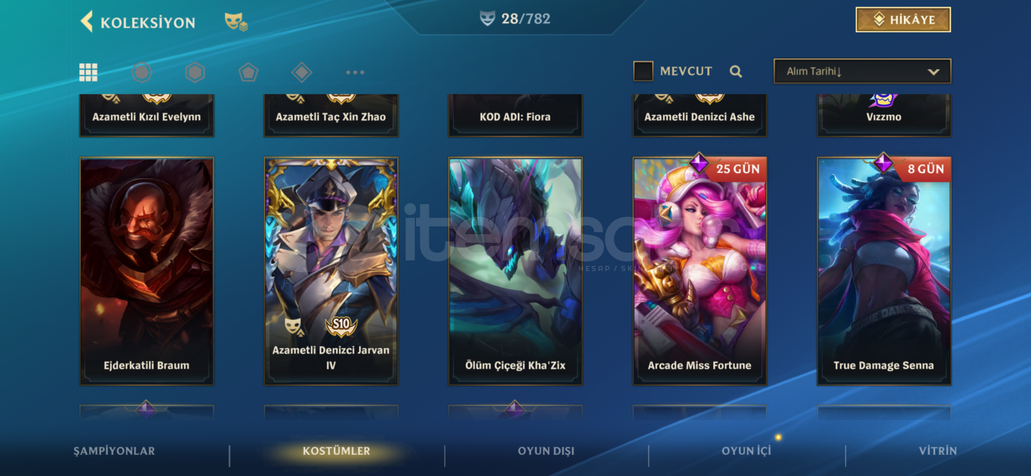Switch to the Şampiyonlar tab
The height and width of the screenshot is (476, 1031).
point(114,451)
